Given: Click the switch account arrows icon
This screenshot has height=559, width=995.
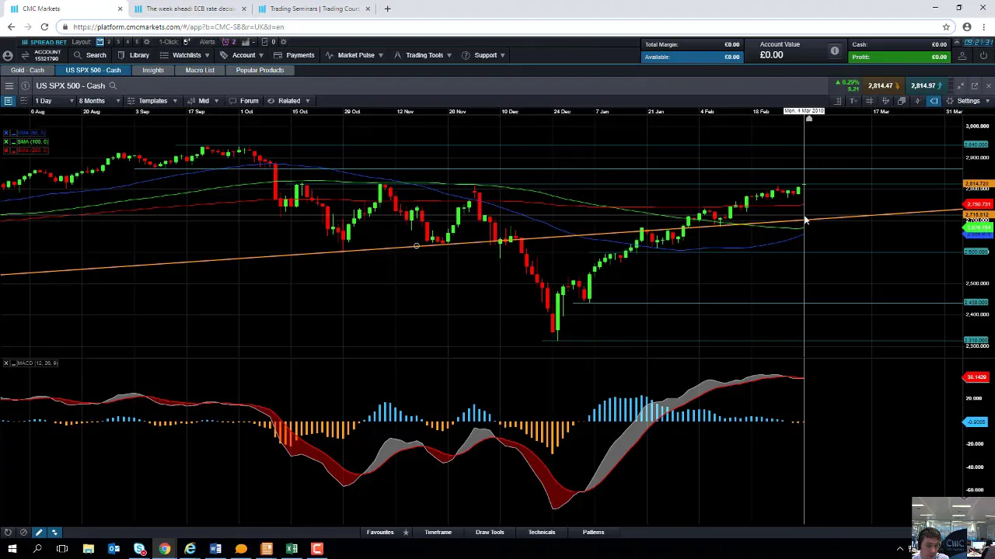Looking at the screenshot, I should (25, 55).
